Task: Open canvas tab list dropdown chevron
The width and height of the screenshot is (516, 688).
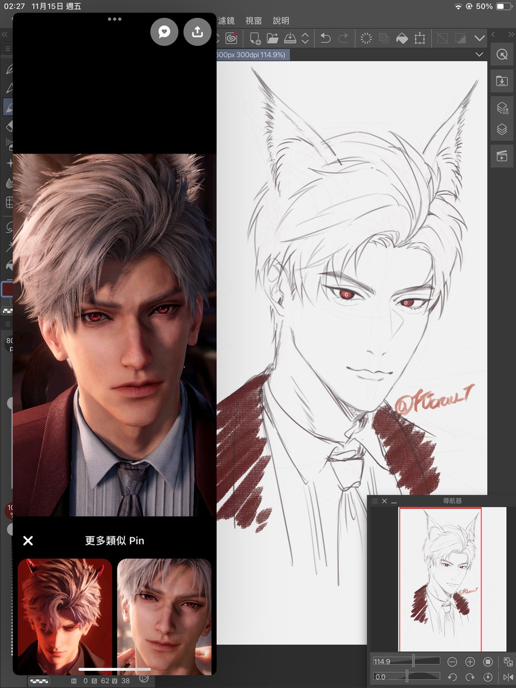Action: click(x=480, y=54)
